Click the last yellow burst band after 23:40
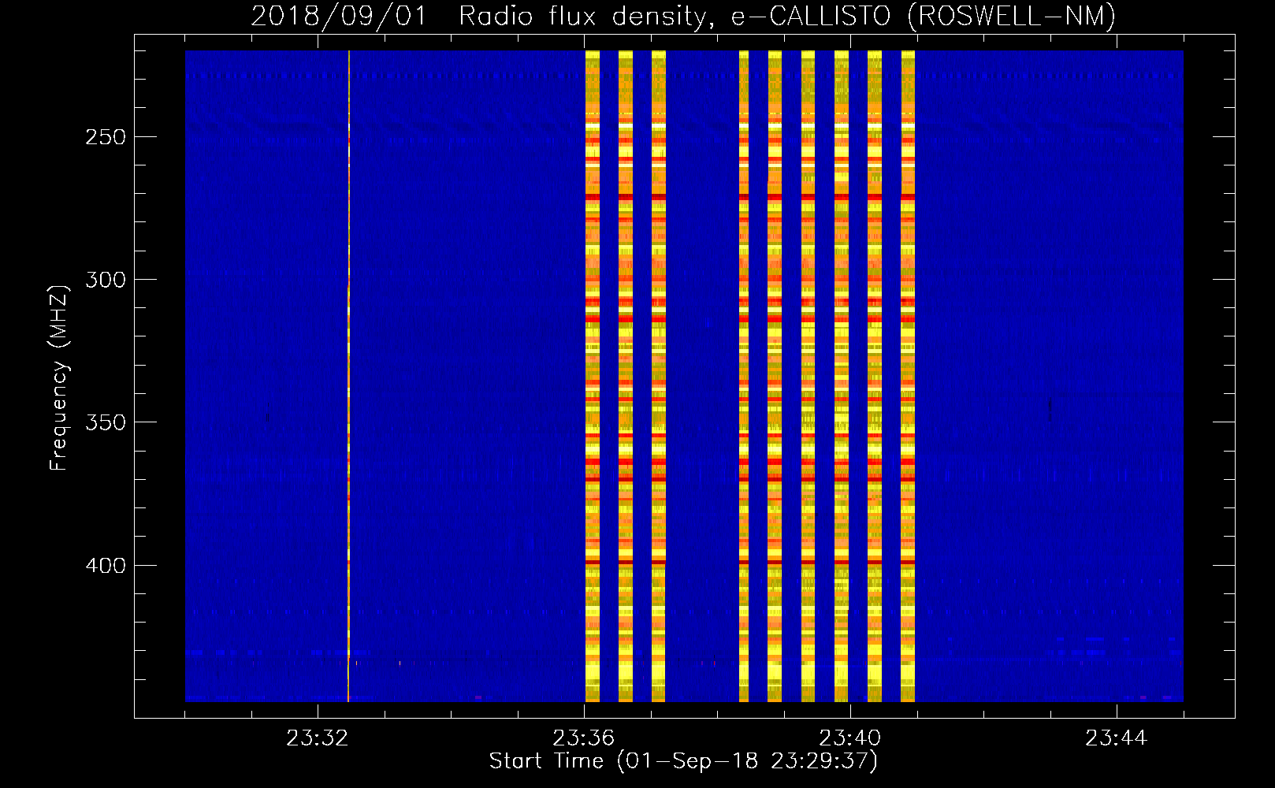The image size is (1275, 788). click(908, 376)
